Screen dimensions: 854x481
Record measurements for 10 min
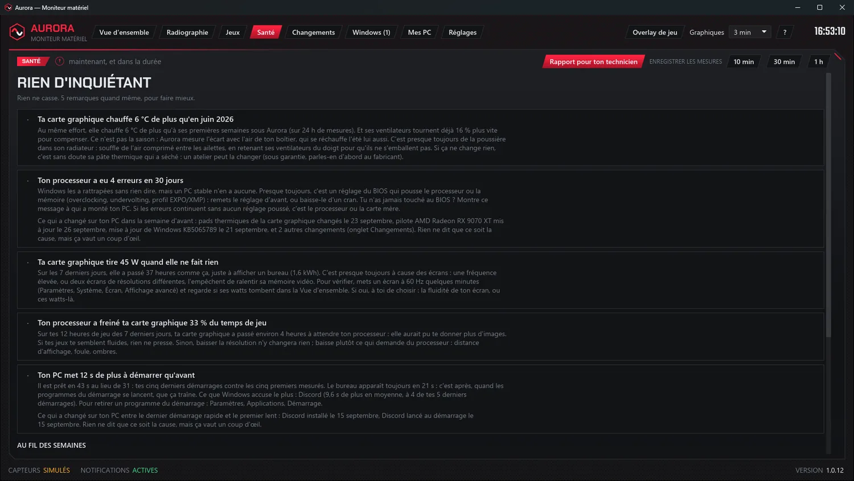(744, 61)
